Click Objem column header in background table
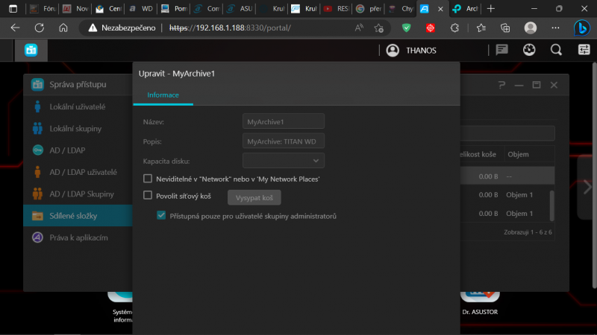This screenshot has height=335, width=597. click(518, 154)
